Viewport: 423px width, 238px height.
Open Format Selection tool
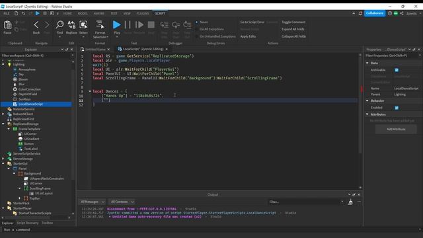[100, 24]
